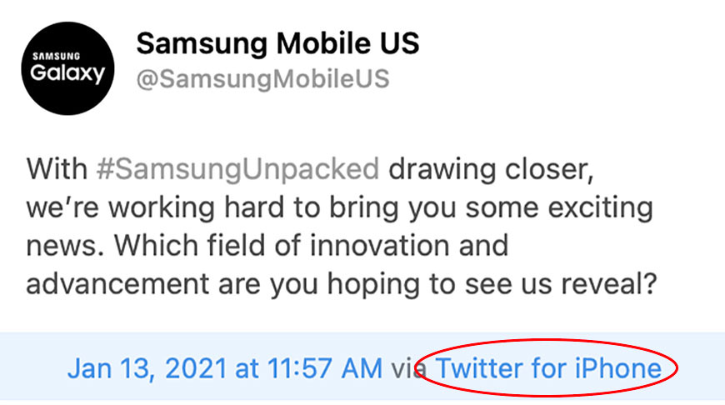The width and height of the screenshot is (725, 405).
Task: Click the word Galaxy in the logo
Action: [68, 73]
